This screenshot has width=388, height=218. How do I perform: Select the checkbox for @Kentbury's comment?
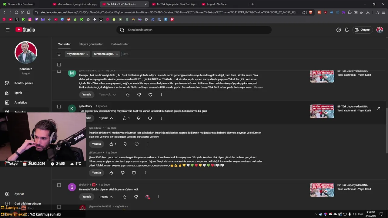point(59,107)
